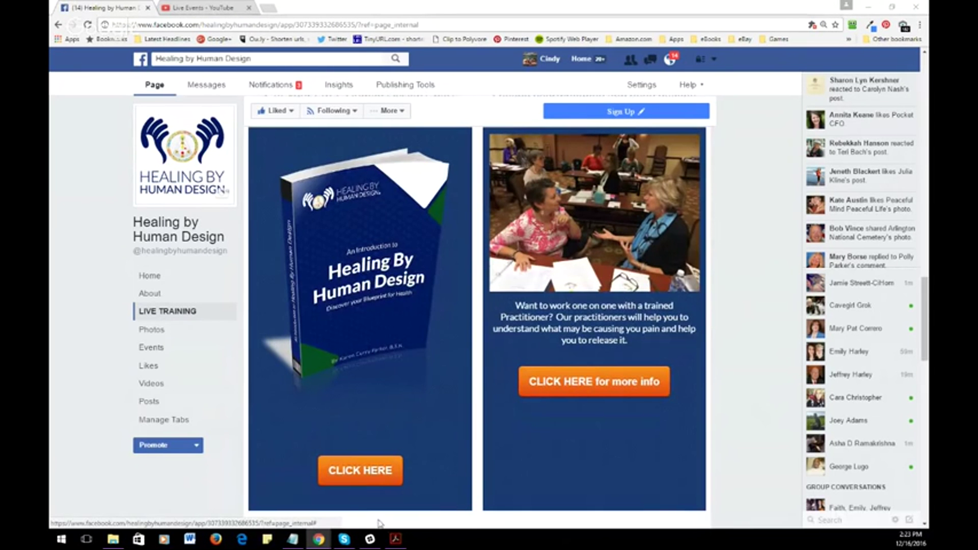The image size is (978, 550).
Task: Click the blue Sign Up button
Action: point(626,111)
